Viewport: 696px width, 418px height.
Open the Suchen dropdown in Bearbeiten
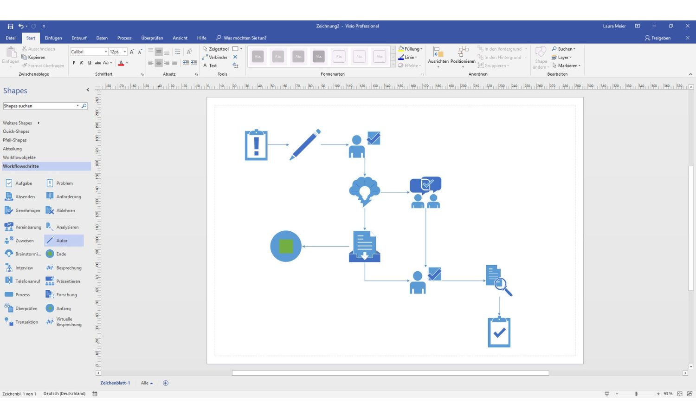[x=563, y=49]
